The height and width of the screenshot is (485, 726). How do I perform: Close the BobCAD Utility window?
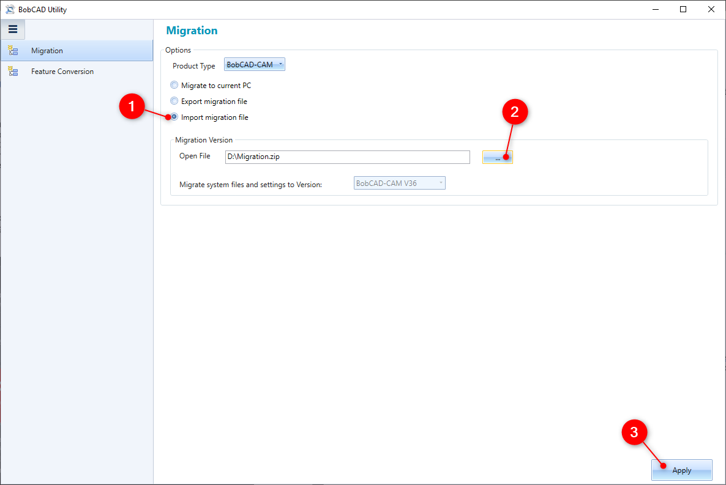(711, 9)
